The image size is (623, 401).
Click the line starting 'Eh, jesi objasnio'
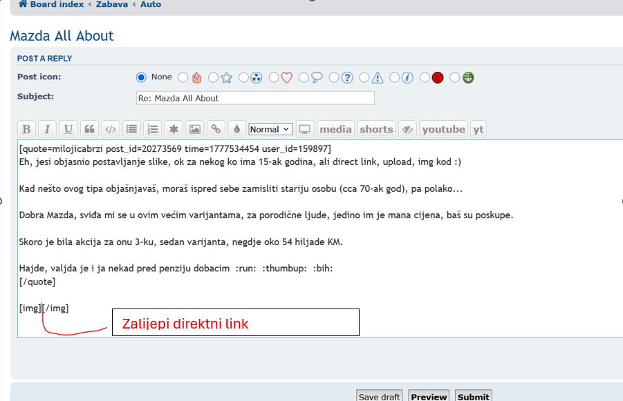[x=240, y=162]
